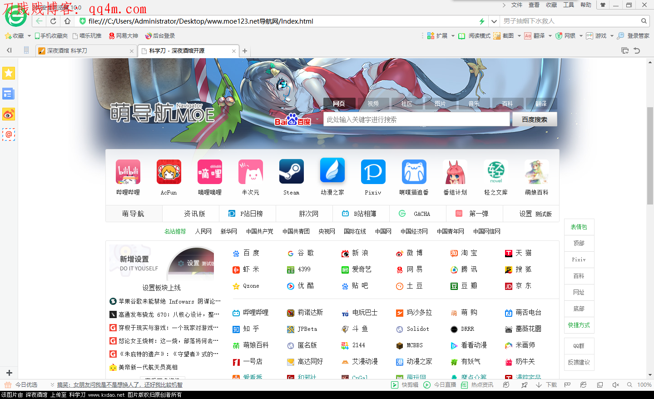The image size is (654, 399).
Task: Collapse the sidebar with the arrow toggle
Action: click(9, 50)
